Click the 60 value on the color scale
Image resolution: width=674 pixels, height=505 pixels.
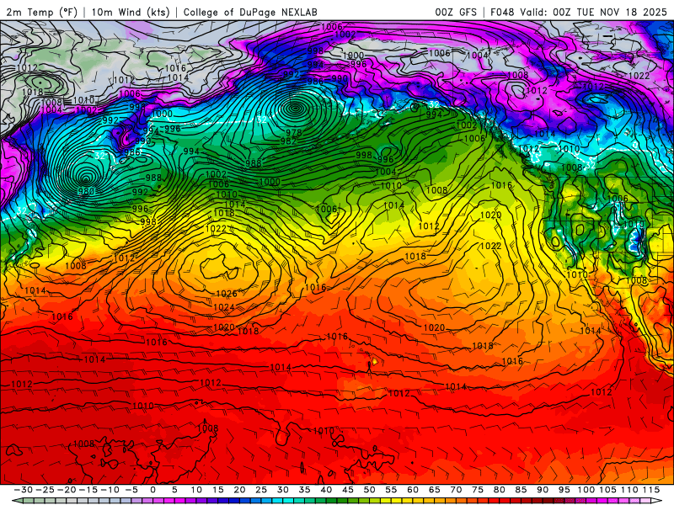[x=413, y=490]
